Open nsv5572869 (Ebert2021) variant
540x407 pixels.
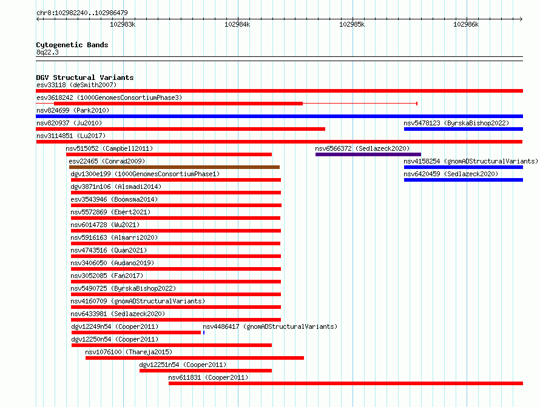pyautogui.click(x=110, y=212)
